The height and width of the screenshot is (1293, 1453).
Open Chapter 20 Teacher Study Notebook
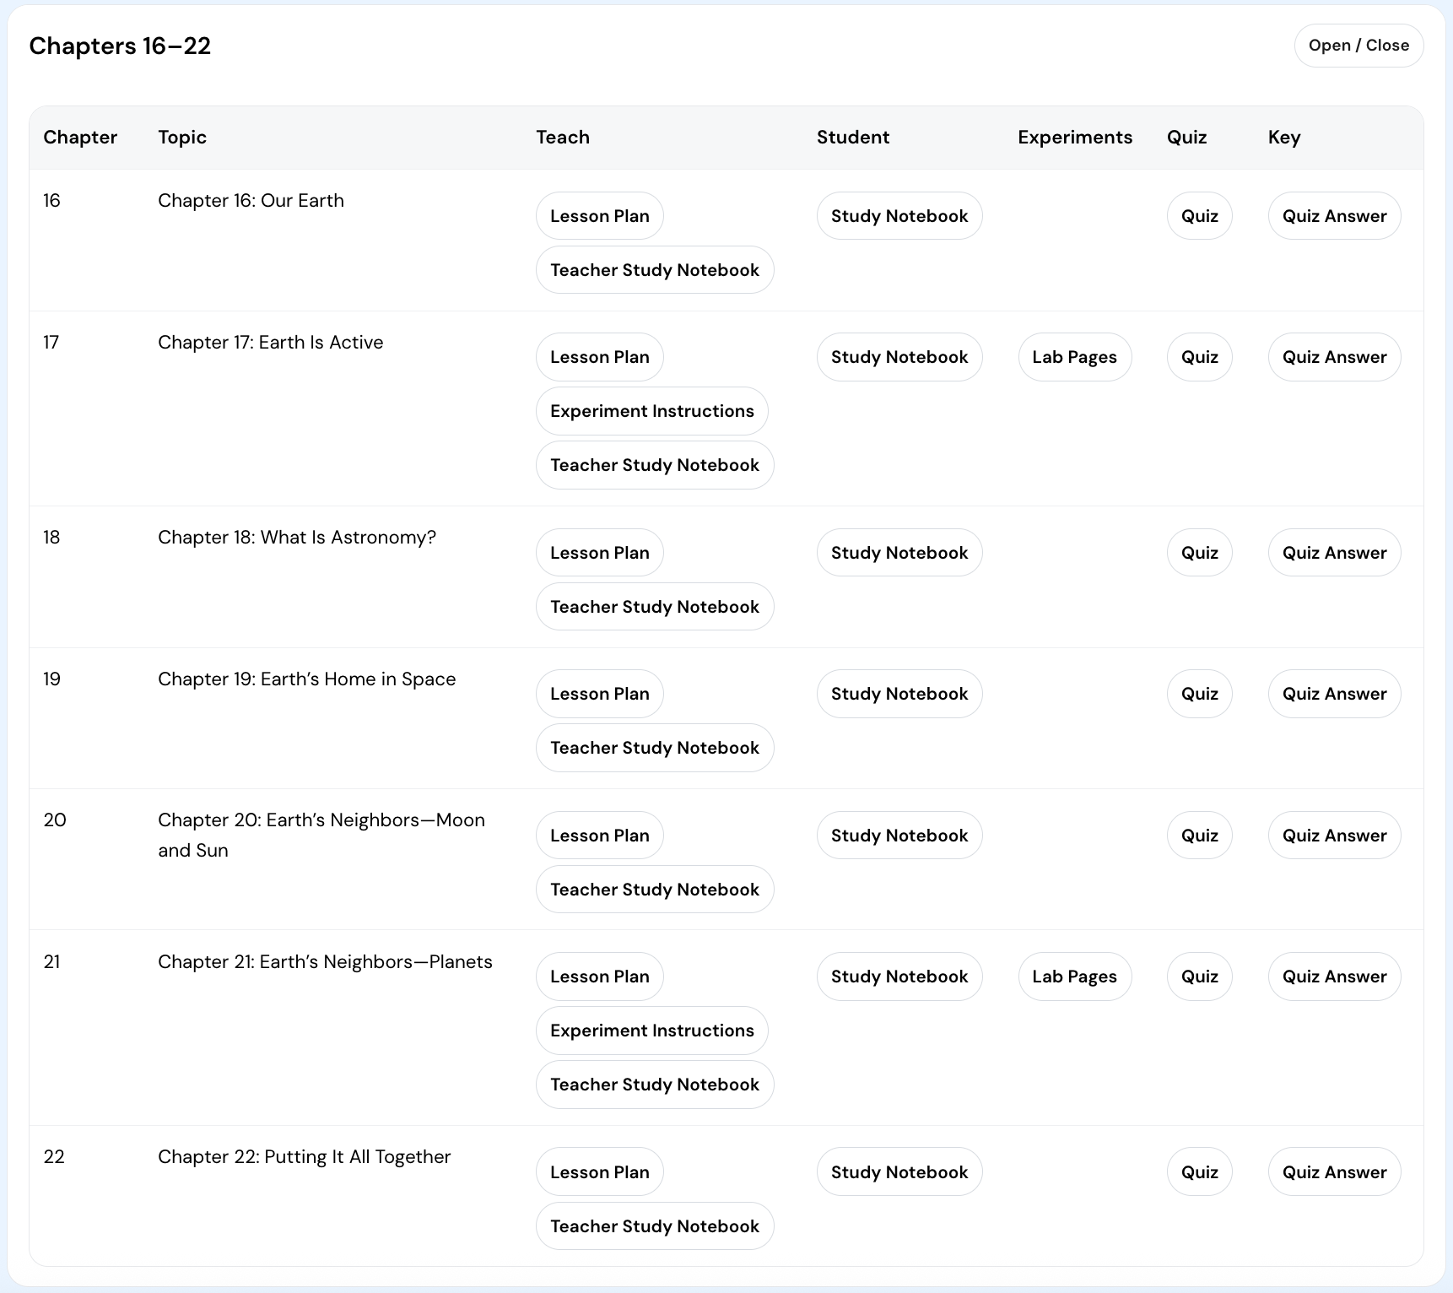[654, 890]
